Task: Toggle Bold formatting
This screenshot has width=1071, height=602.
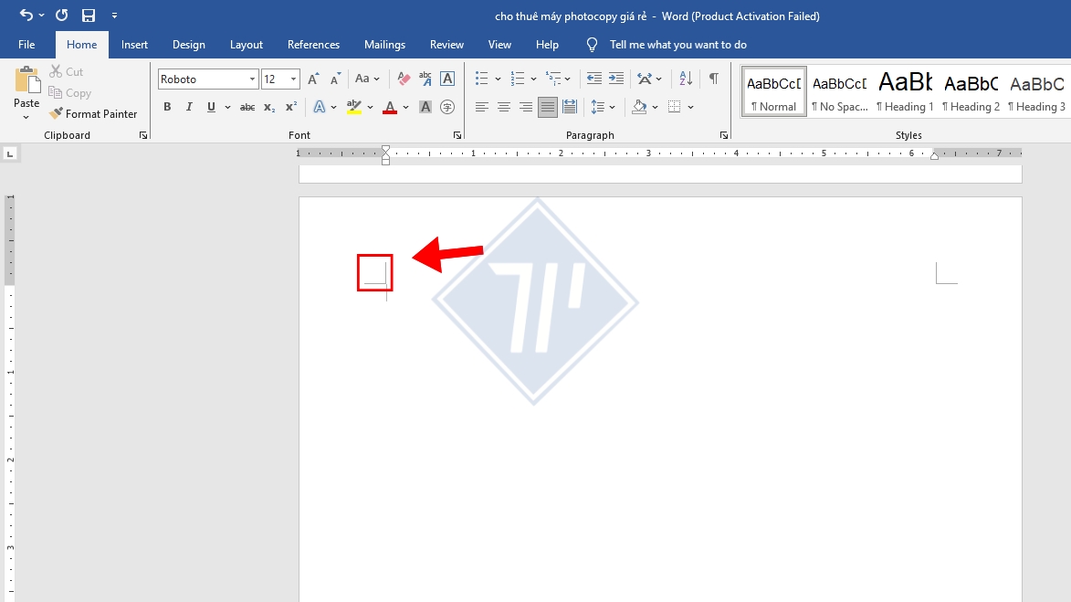Action: [x=167, y=108]
